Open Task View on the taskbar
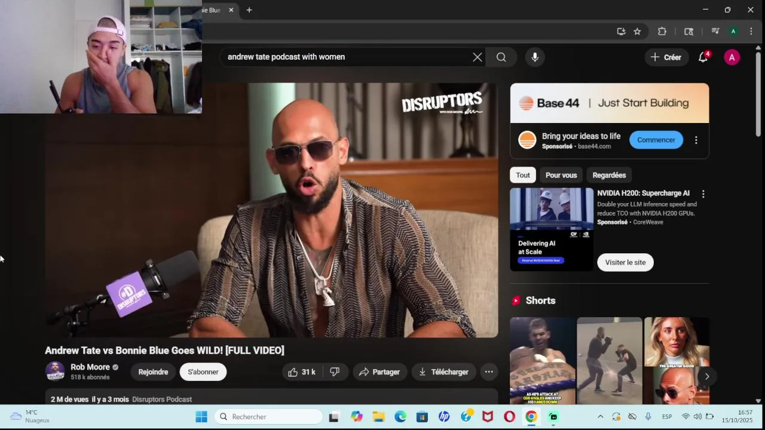 [334, 417]
